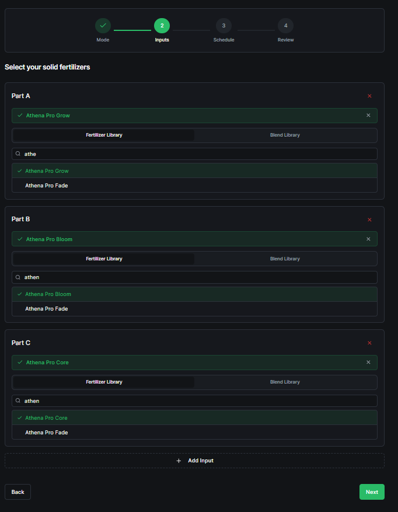The height and width of the screenshot is (512, 398).
Task: Jump to step 3 Schedule
Action: 224,26
